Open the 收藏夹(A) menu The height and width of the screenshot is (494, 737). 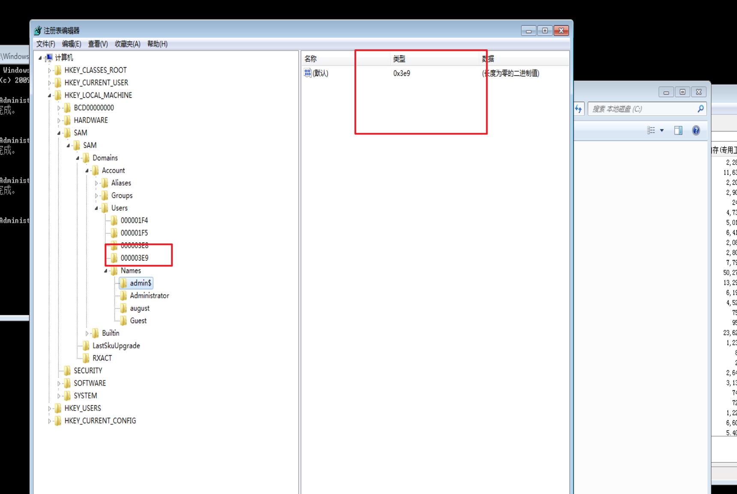[127, 44]
